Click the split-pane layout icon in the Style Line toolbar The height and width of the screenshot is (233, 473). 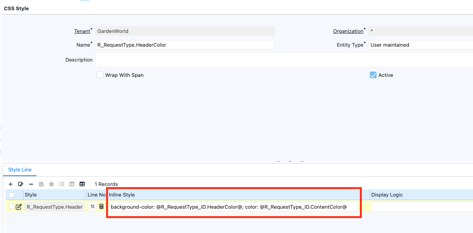(x=72, y=184)
